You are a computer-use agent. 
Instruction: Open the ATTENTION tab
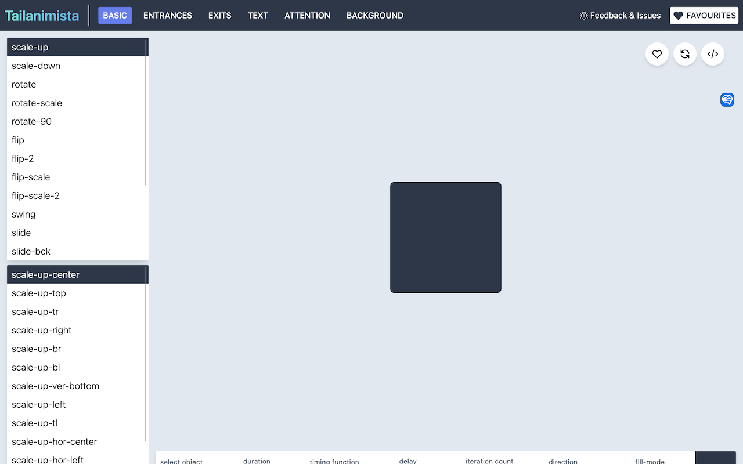(307, 16)
